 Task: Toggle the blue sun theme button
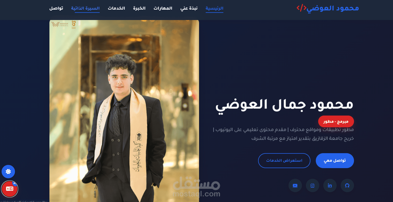point(8,172)
